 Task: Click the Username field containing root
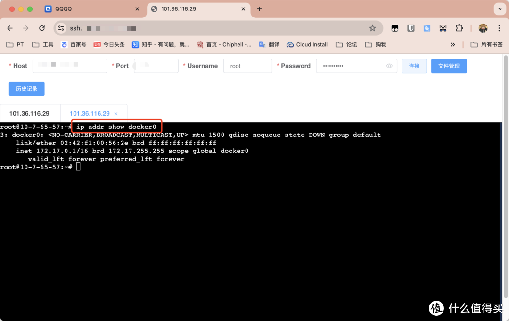tap(248, 66)
